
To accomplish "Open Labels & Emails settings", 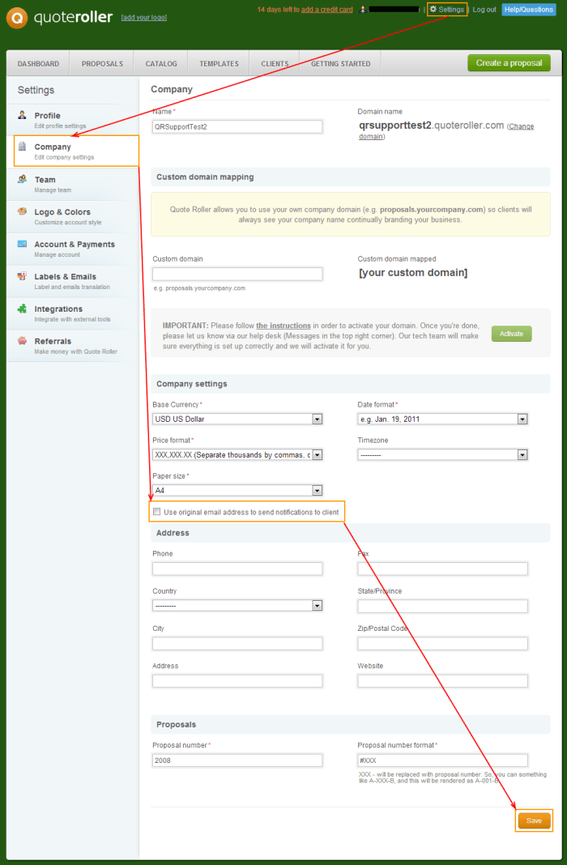I will 73,281.
